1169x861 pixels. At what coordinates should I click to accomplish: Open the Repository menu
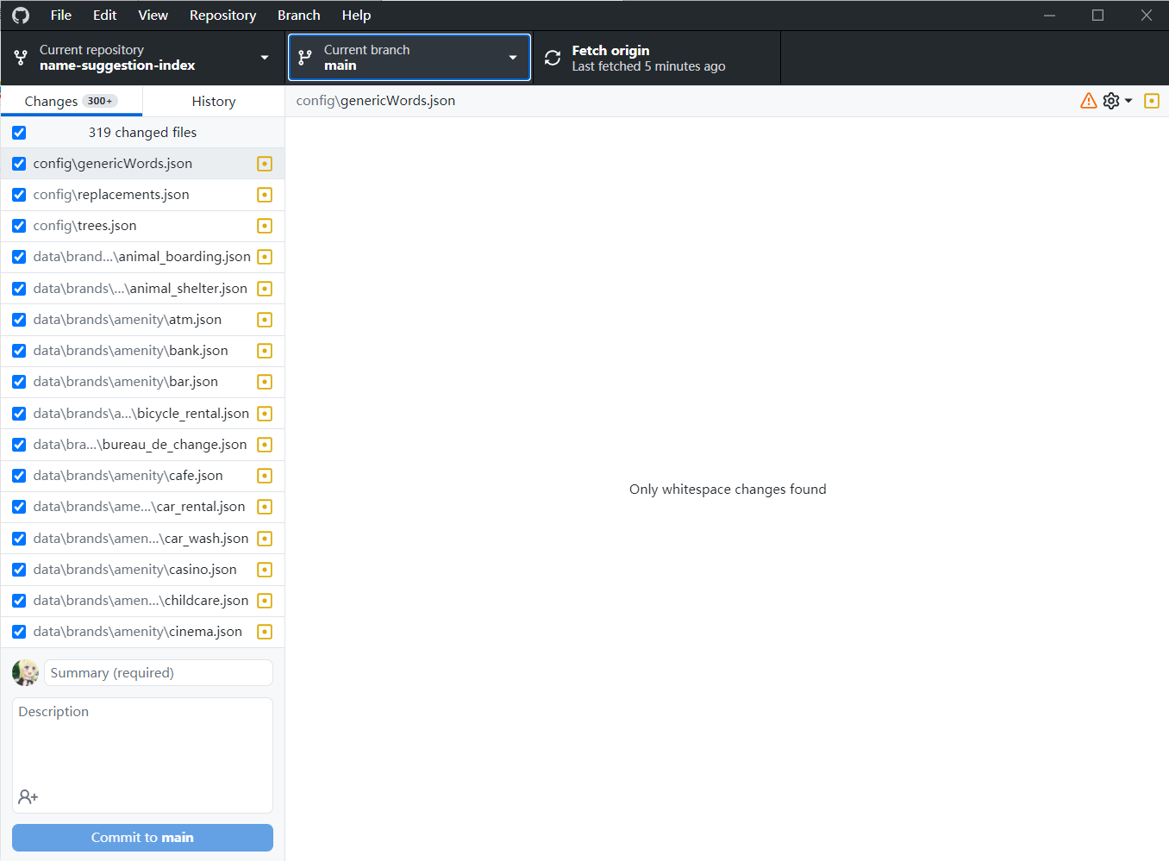tap(222, 15)
